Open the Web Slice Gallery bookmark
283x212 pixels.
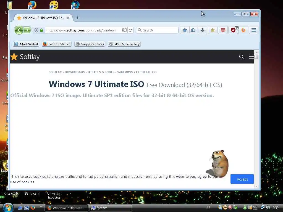click(124, 44)
